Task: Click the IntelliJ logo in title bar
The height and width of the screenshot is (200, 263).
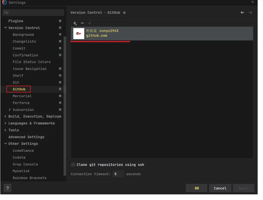Action: point(4,2)
